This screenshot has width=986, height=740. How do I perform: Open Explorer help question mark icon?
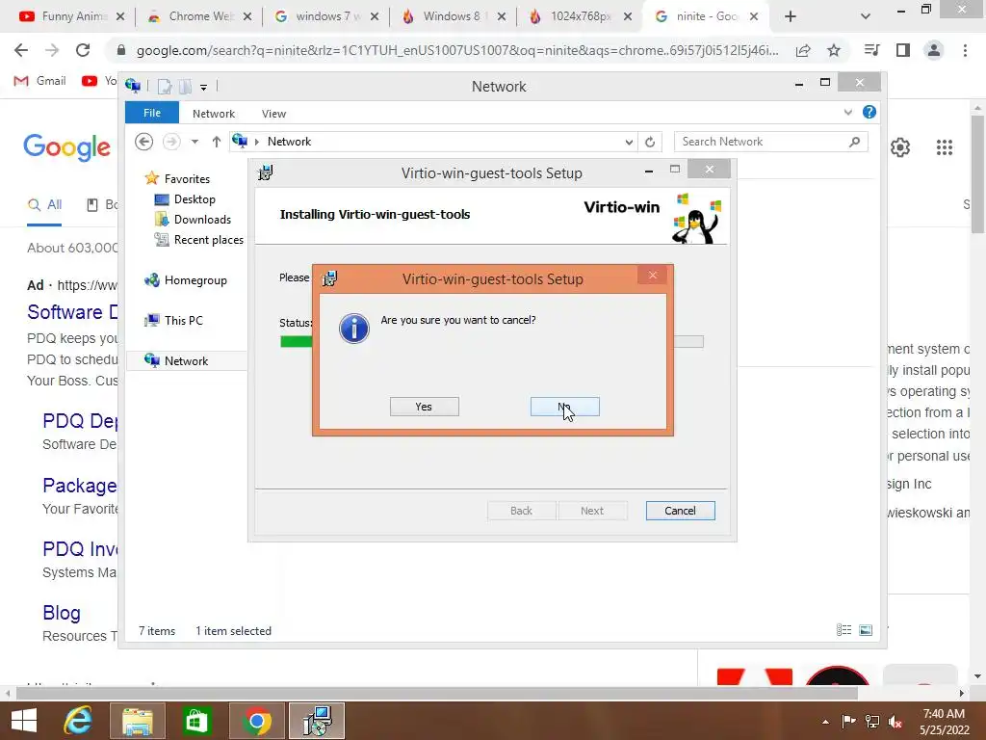(869, 112)
